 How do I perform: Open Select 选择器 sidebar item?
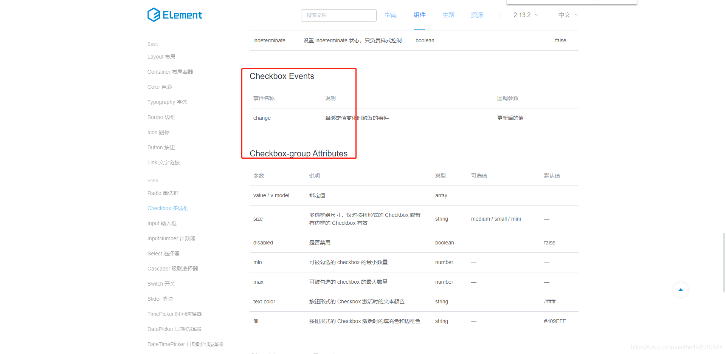click(163, 254)
